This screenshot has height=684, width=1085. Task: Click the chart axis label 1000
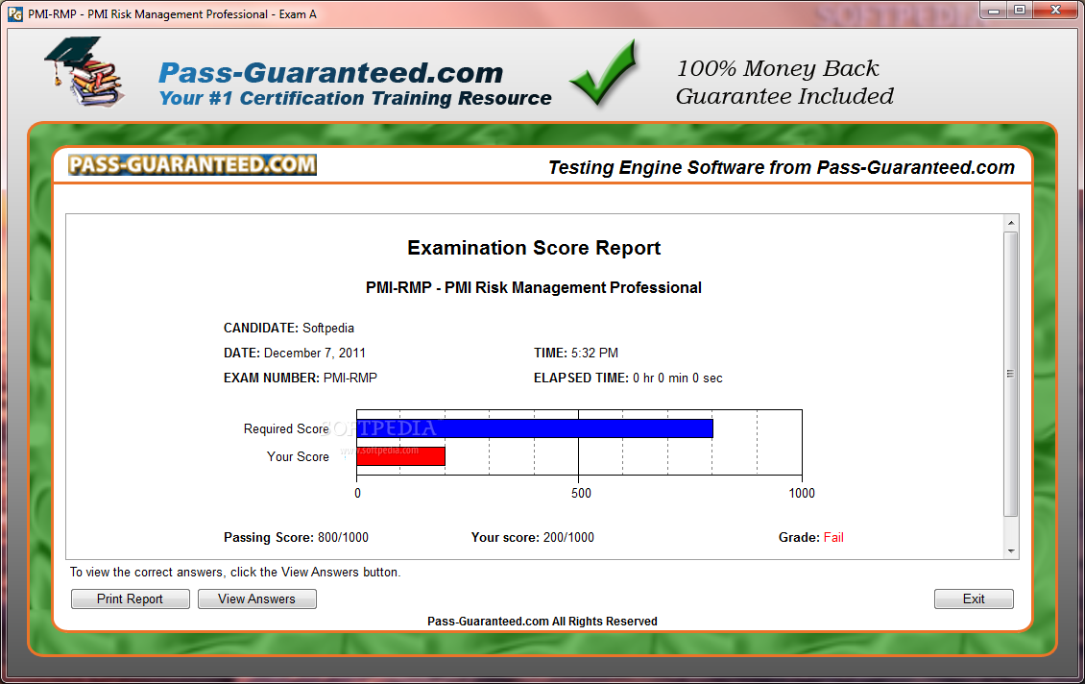pyautogui.click(x=802, y=493)
